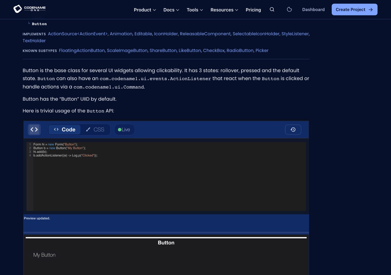The image size is (391, 275).
Task: Click inside the code editor area
Action: [166, 176]
